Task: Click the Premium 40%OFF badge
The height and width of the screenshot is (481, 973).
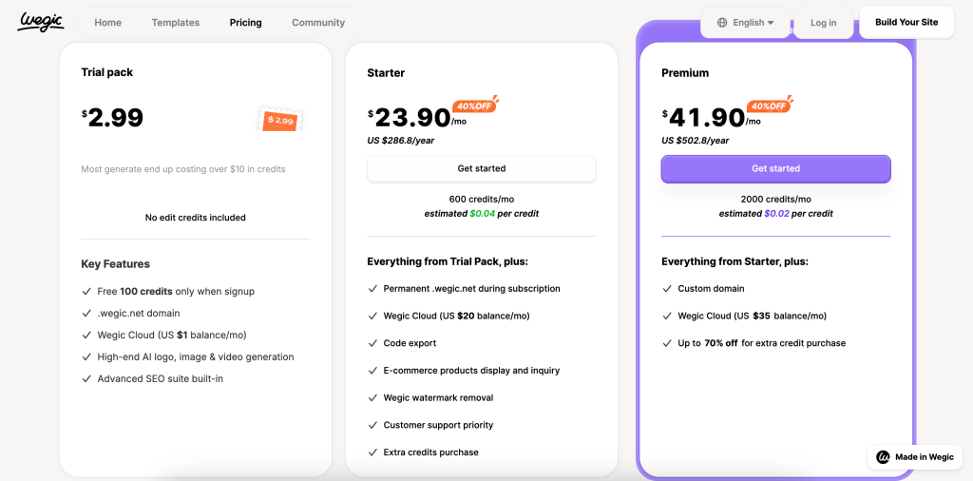Action: (770, 106)
